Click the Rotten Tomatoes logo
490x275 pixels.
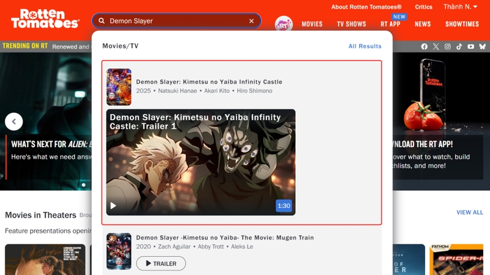pyautogui.click(x=45, y=18)
